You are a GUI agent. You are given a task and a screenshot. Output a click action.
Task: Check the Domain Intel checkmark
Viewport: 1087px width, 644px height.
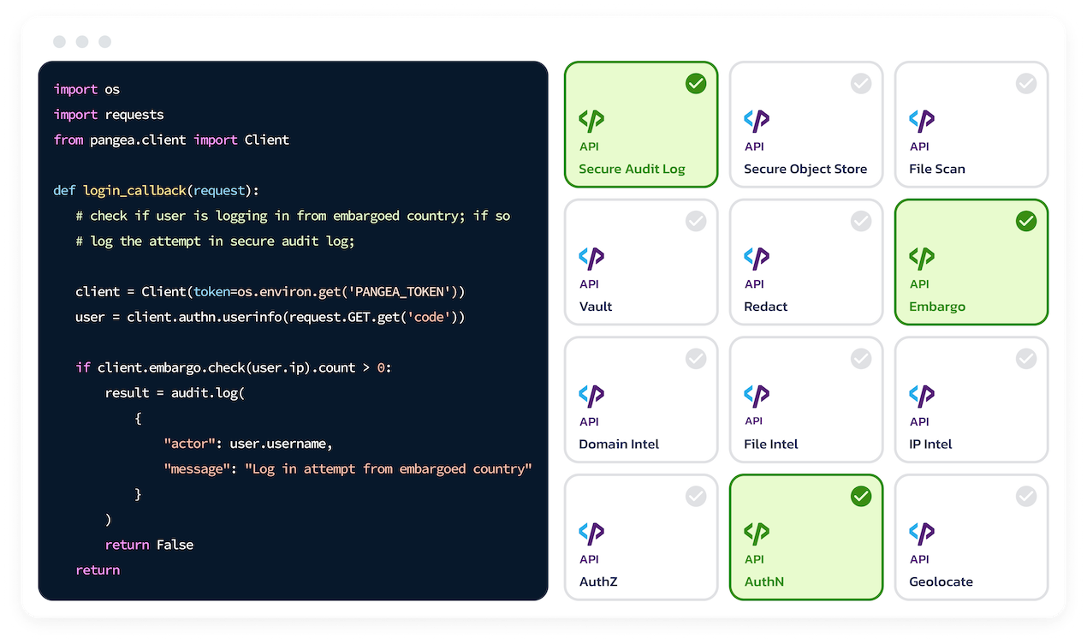coord(696,359)
